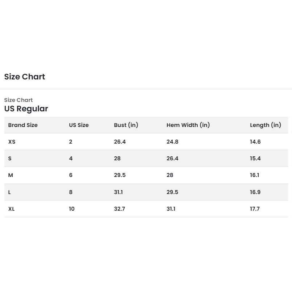This screenshot has width=292, height=292.
Task: Click the Size Chart heading
Action: tap(25, 77)
